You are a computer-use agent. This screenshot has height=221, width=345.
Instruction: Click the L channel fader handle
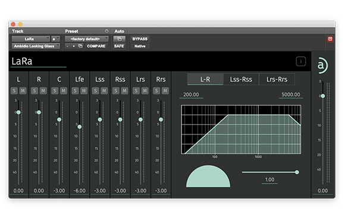tap(18, 112)
